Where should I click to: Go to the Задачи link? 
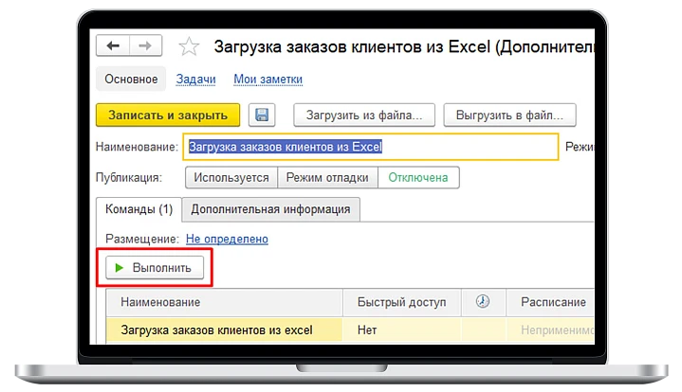tap(196, 79)
